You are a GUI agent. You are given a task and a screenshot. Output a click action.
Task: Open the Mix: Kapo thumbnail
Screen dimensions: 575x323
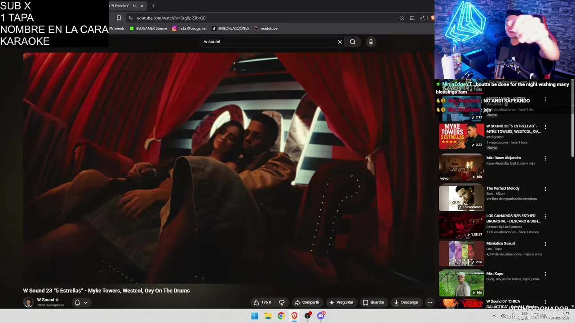[x=461, y=283]
